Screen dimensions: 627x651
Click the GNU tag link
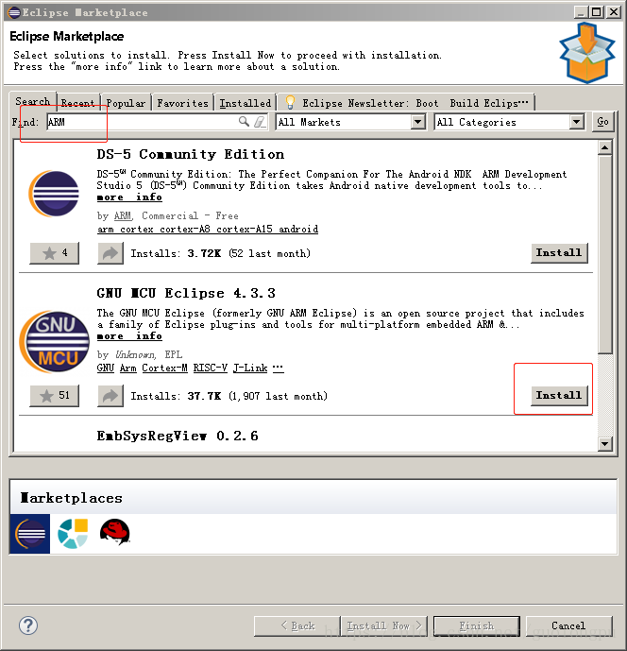tap(106, 368)
